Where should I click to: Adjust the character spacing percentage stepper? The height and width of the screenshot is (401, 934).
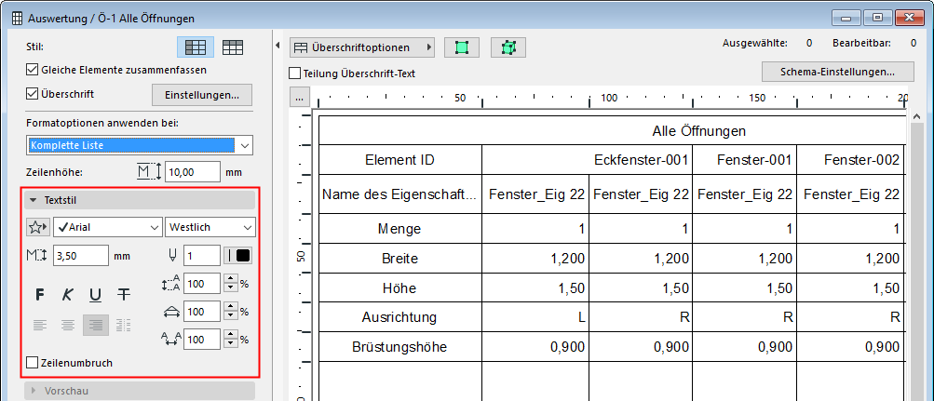[230, 339]
